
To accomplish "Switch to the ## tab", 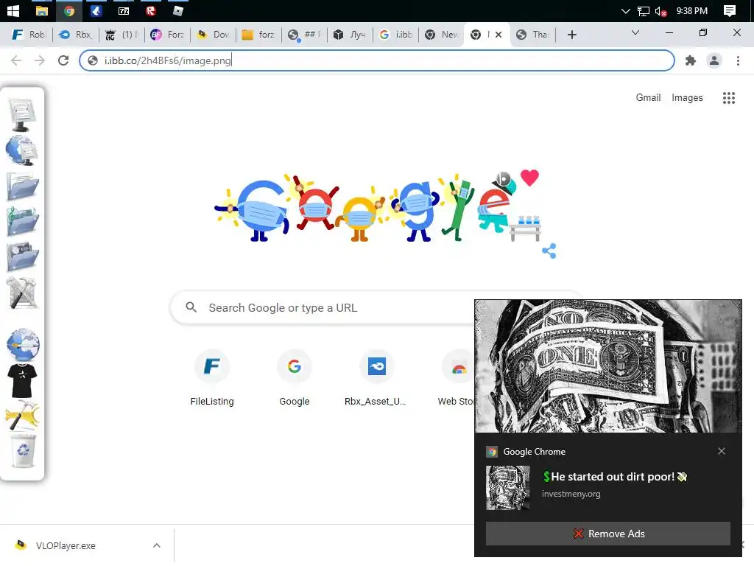I will pyautogui.click(x=305, y=35).
